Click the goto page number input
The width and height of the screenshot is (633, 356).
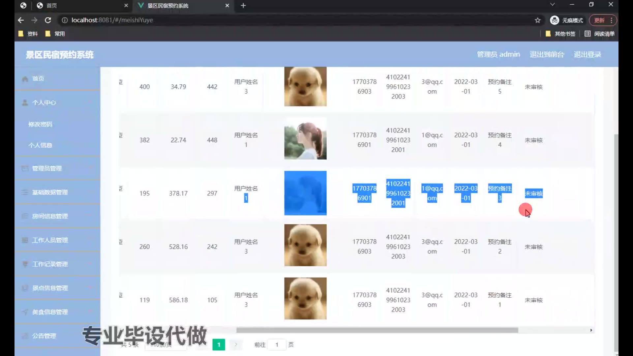[277, 345]
